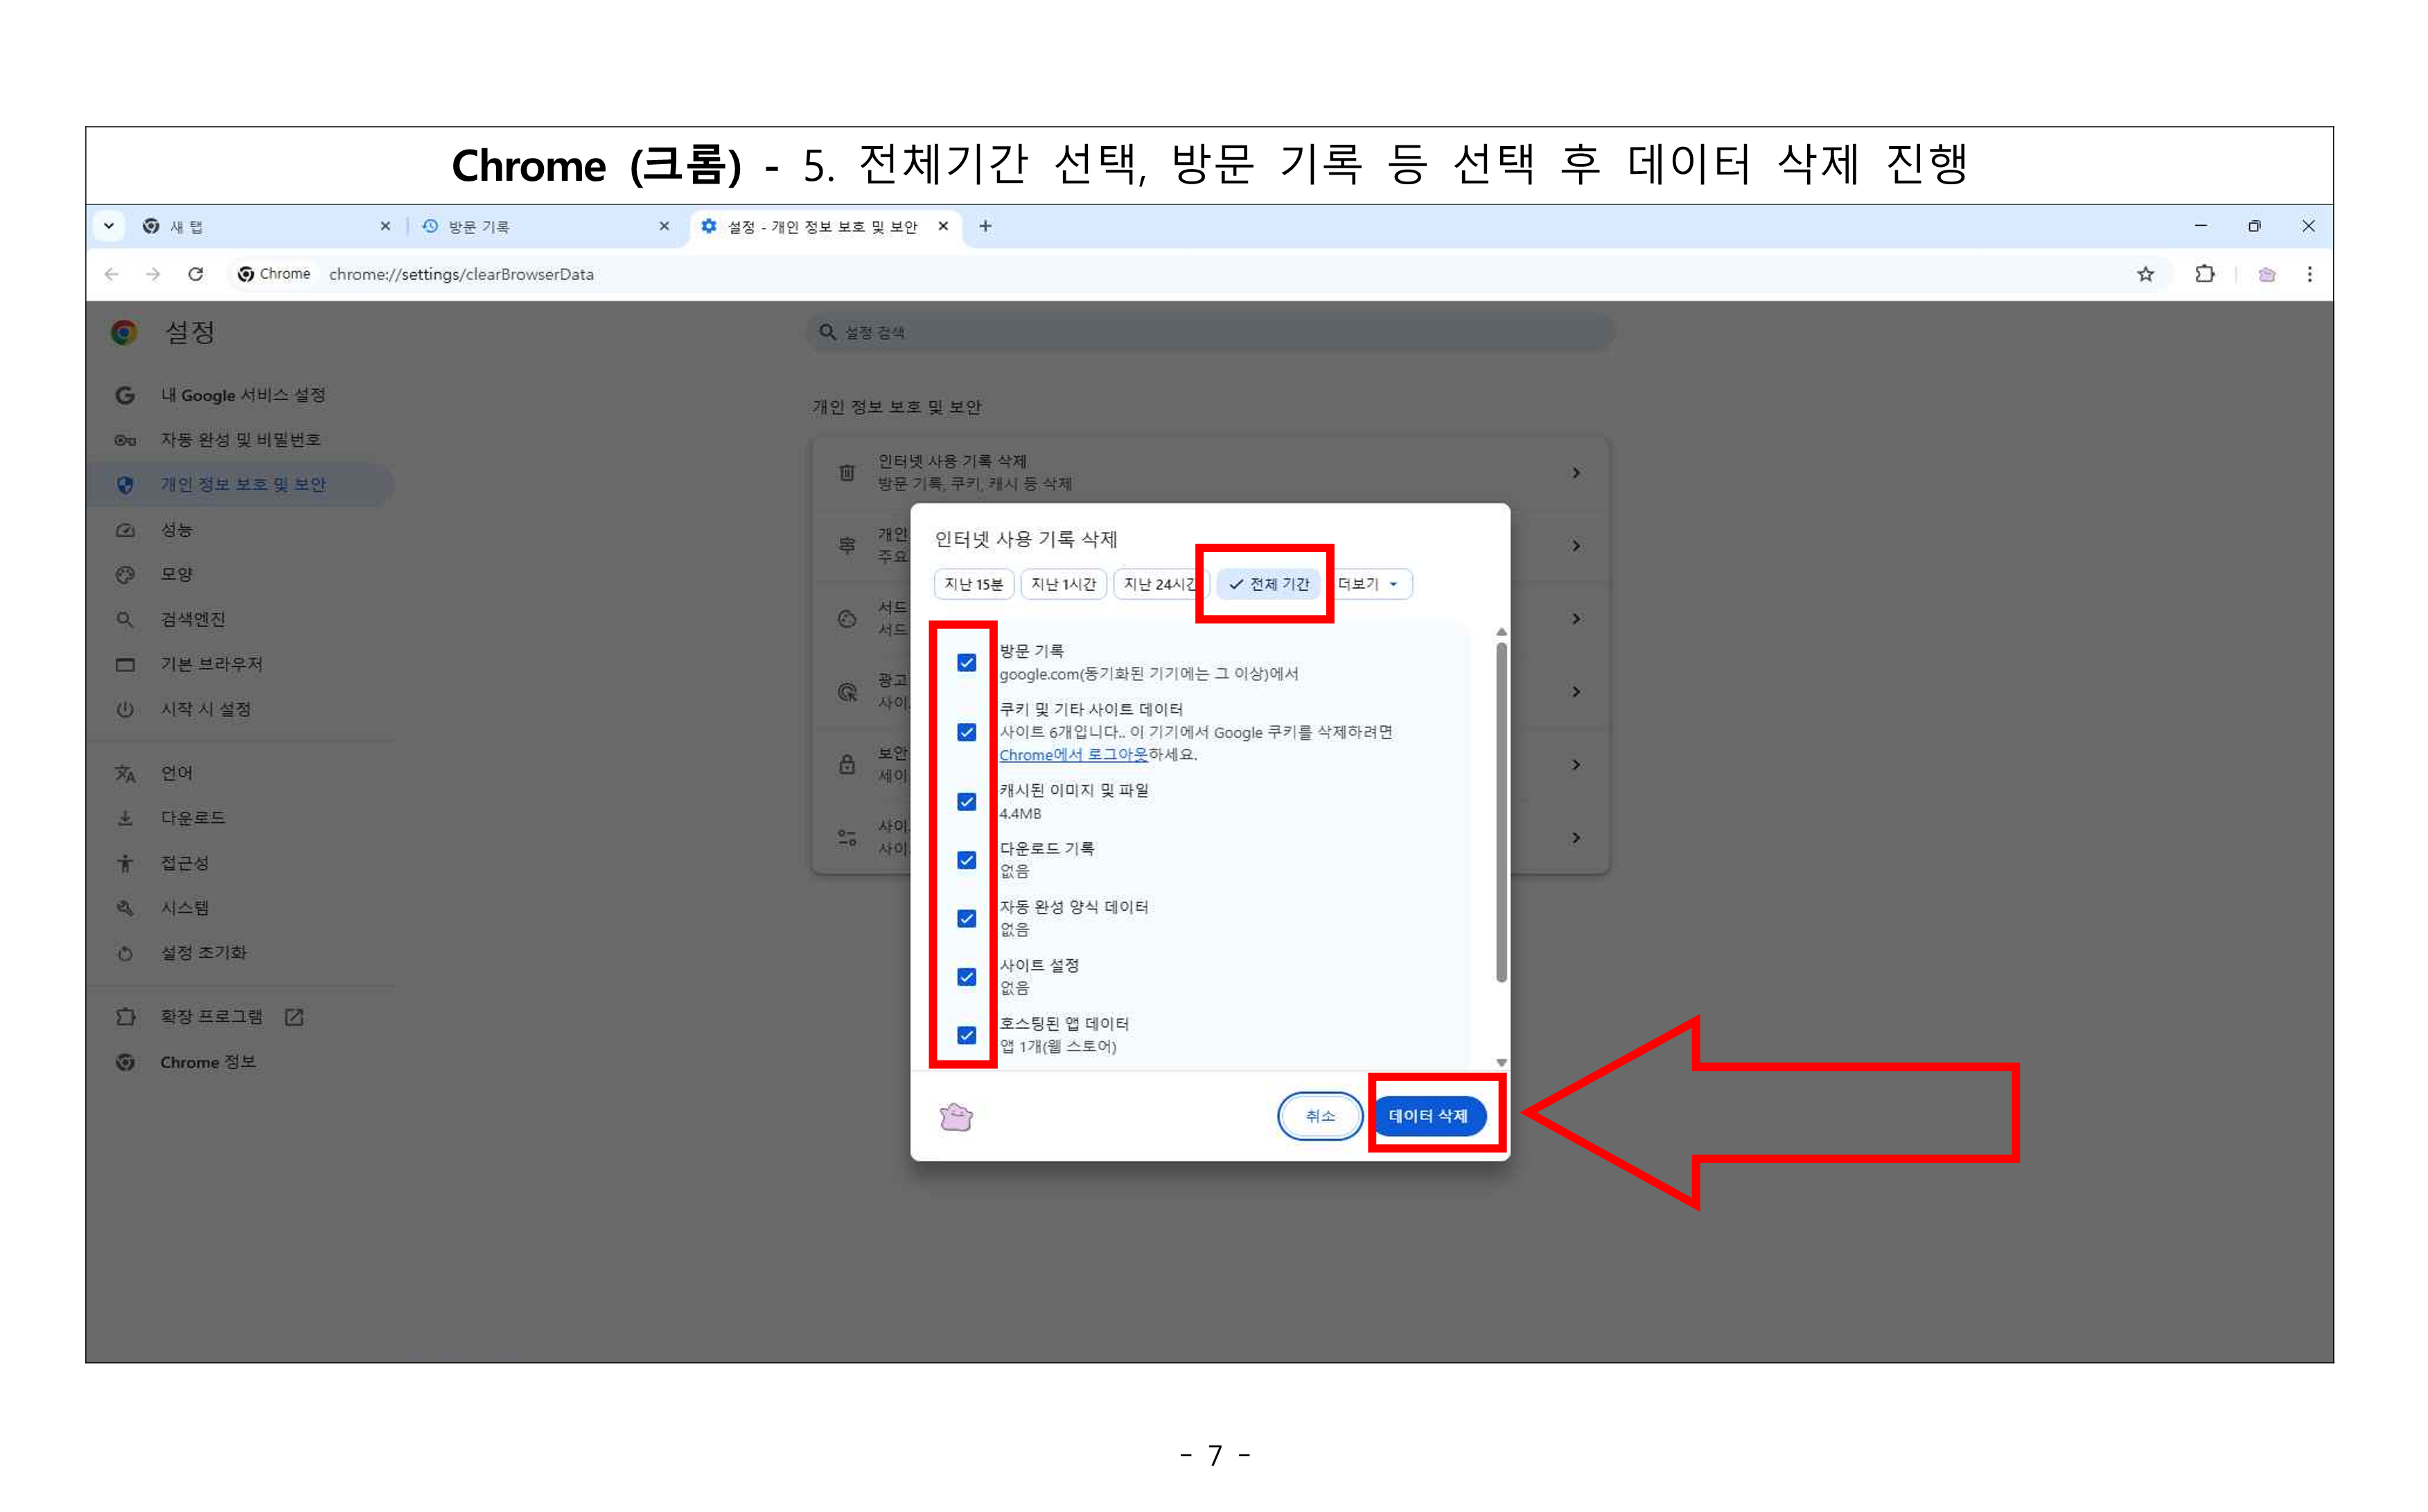Open the Chrome에서 로그아웃 link

pos(1073,755)
